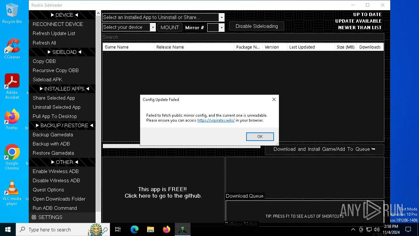Click Disable Sideloading button
This screenshot has height=236, width=419.
[257, 26]
